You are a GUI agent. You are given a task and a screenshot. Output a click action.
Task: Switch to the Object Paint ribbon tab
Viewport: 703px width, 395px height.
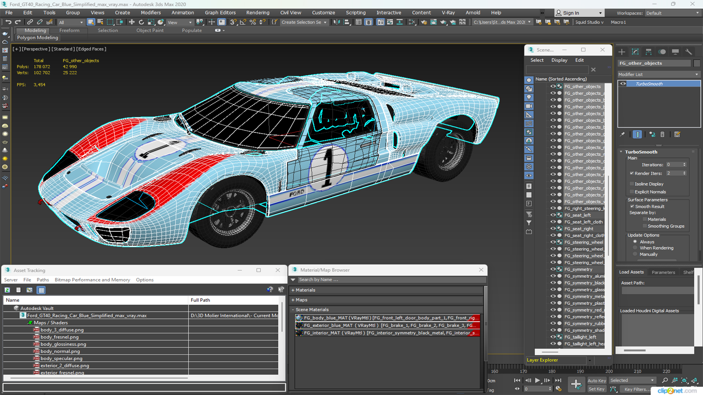[x=150, y=31]
